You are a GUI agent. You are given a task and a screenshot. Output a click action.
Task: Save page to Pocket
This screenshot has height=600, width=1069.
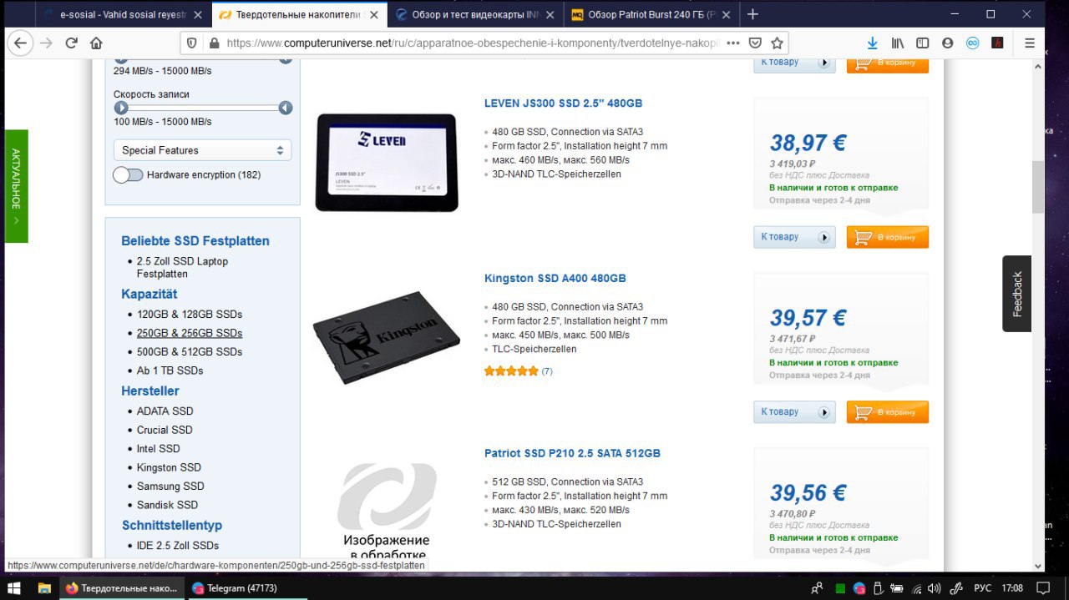(755, 43)
